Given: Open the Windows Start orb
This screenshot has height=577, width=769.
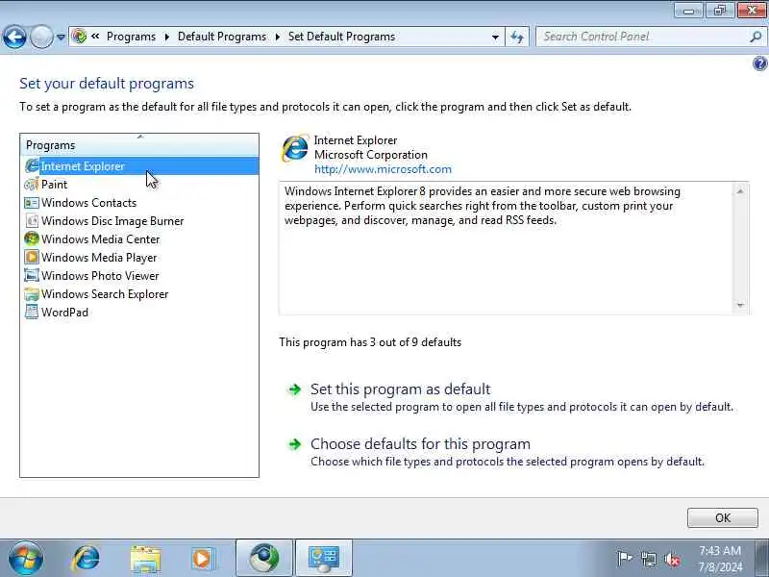Looking at the screenshot, I should tap(26, 559).
